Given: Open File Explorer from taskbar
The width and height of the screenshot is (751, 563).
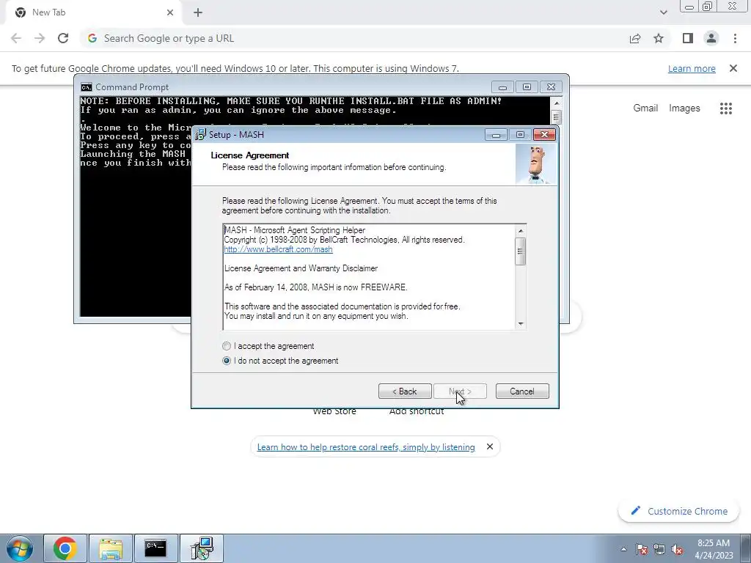Looking at the screenshot, I should click(x=111, y=548).
